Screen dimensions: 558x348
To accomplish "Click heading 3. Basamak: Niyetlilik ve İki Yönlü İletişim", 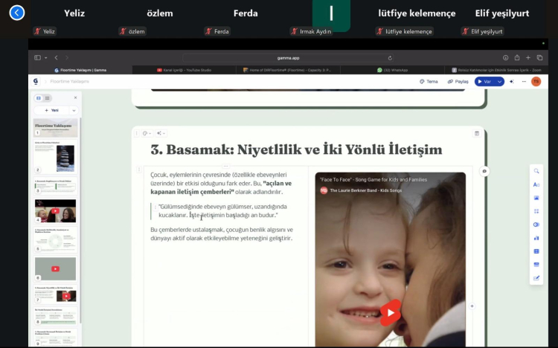I will pos(296,149).
